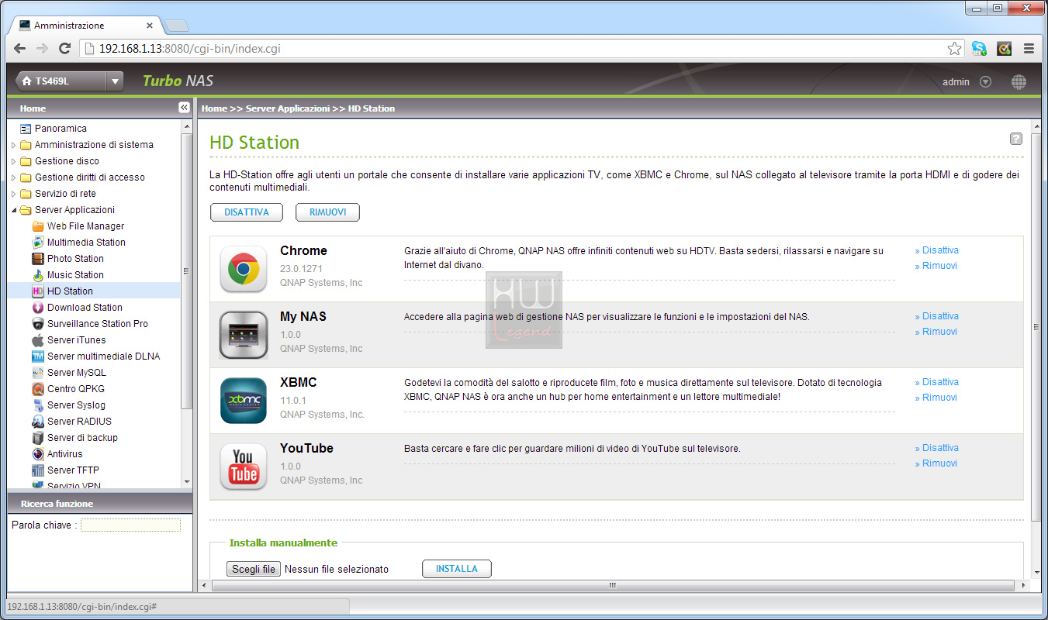Open the admin user dropdown
This screenshot has width=1048, height=620.
[x=985, y=81]
